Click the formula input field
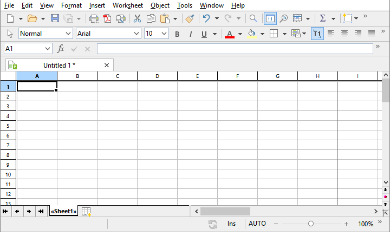 coord(235,49)
